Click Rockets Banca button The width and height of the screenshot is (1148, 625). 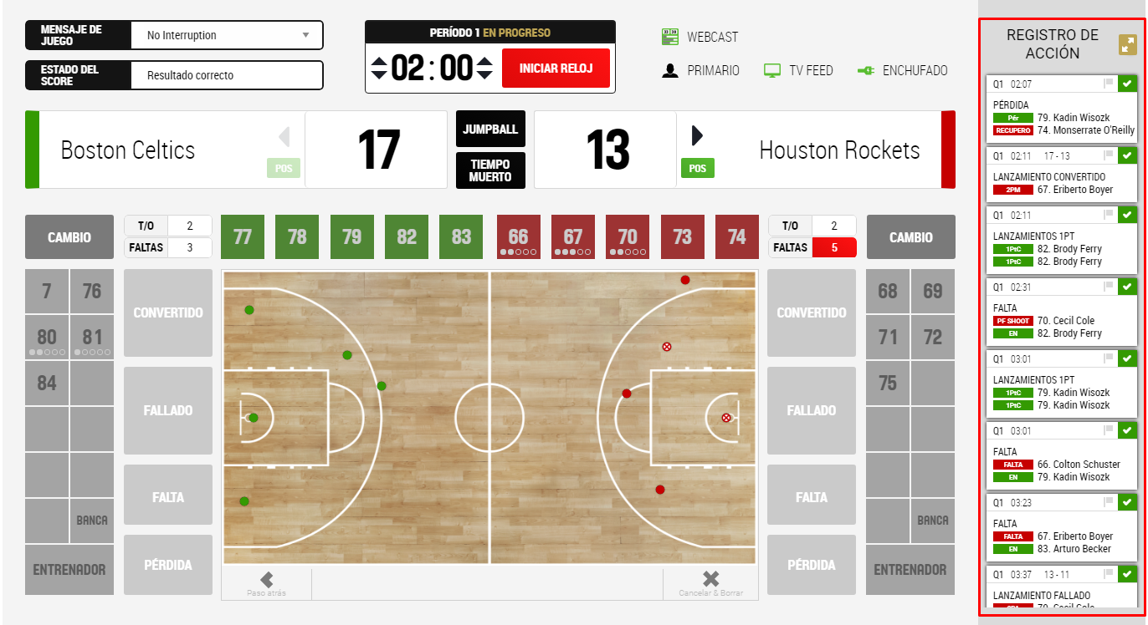click(933, 520)
